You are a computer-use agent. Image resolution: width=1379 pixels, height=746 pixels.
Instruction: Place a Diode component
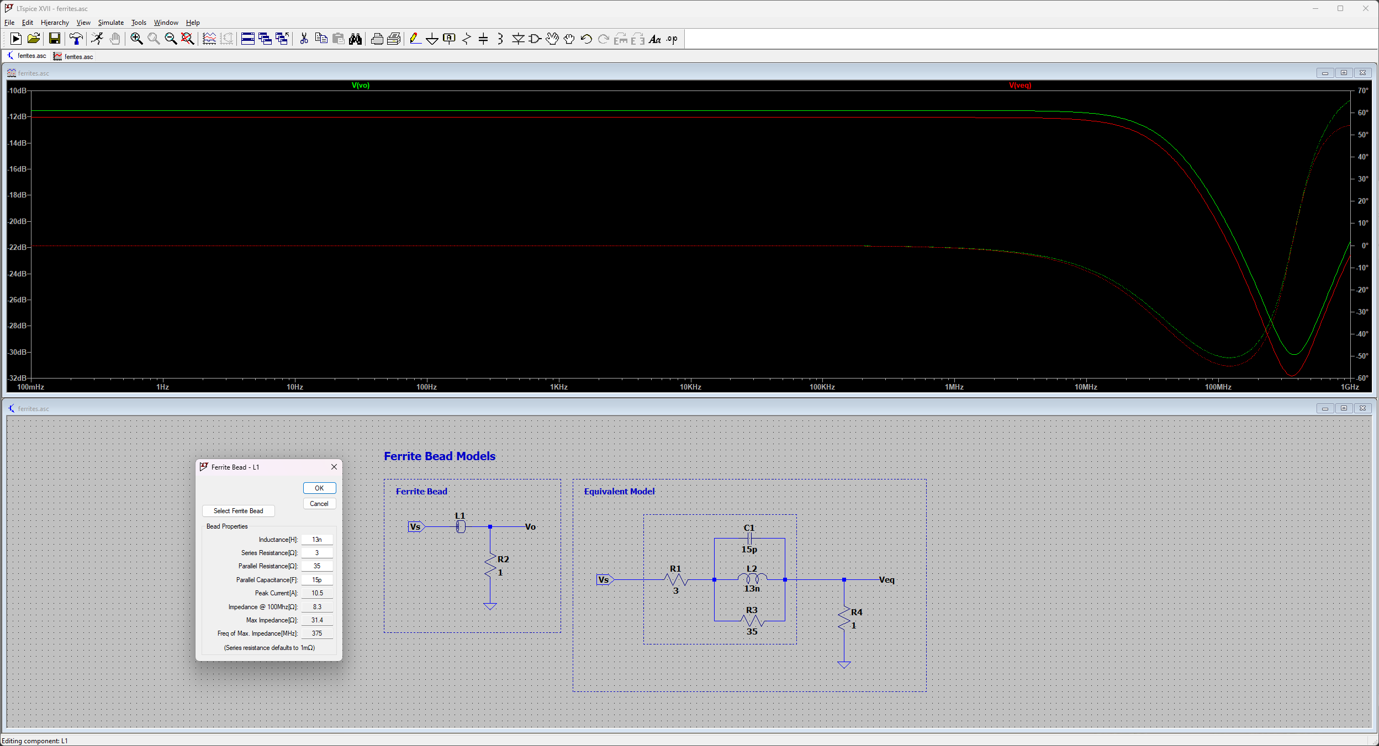coord(518,39)
